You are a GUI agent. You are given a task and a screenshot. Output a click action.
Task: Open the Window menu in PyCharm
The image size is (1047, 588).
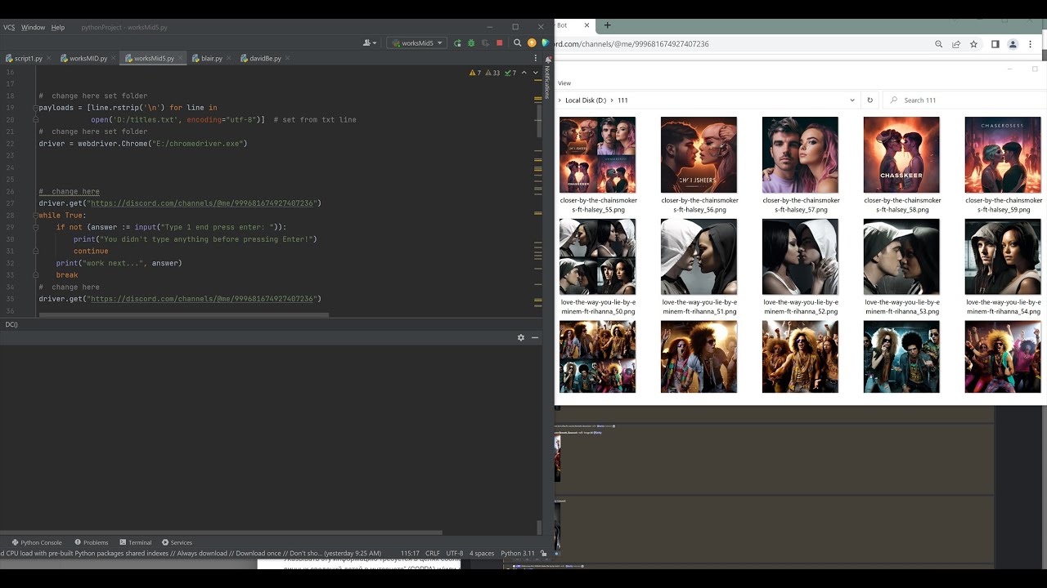[x=33, y=28]
